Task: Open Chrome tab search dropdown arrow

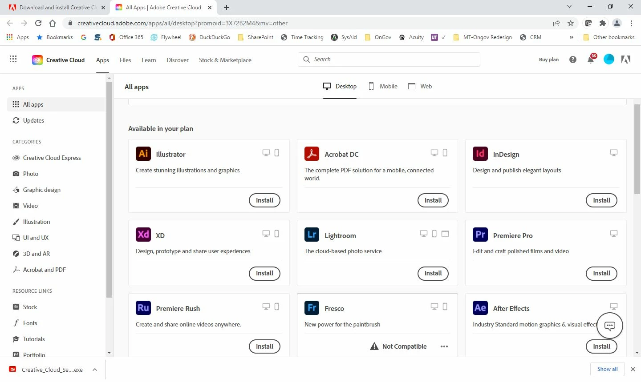Action: [x=569, y=7]
